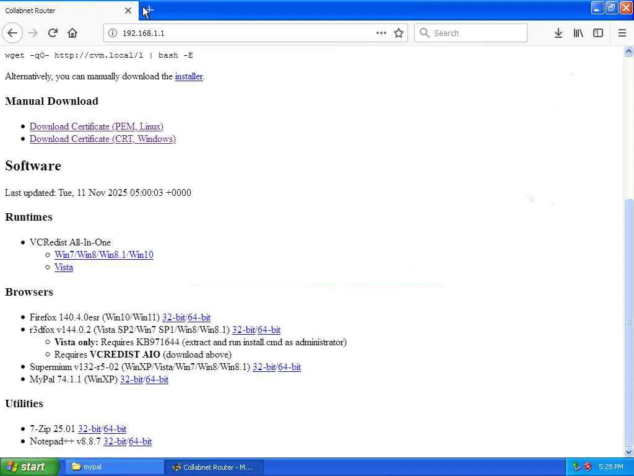Go back with the Back arrow button
This screenshot has width=634, height=476.
(x=12, y=33)
